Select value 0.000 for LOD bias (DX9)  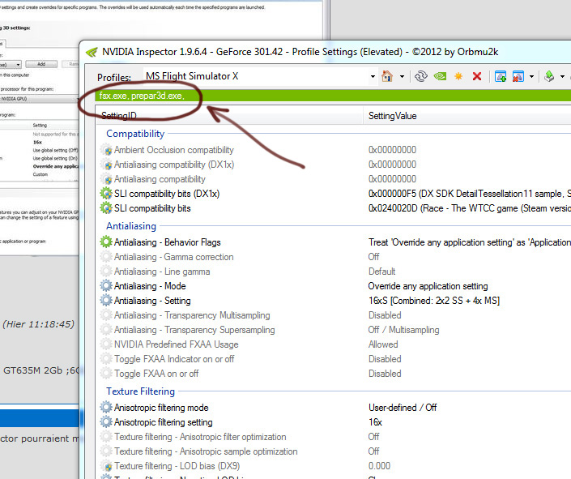tap(379, 466)
